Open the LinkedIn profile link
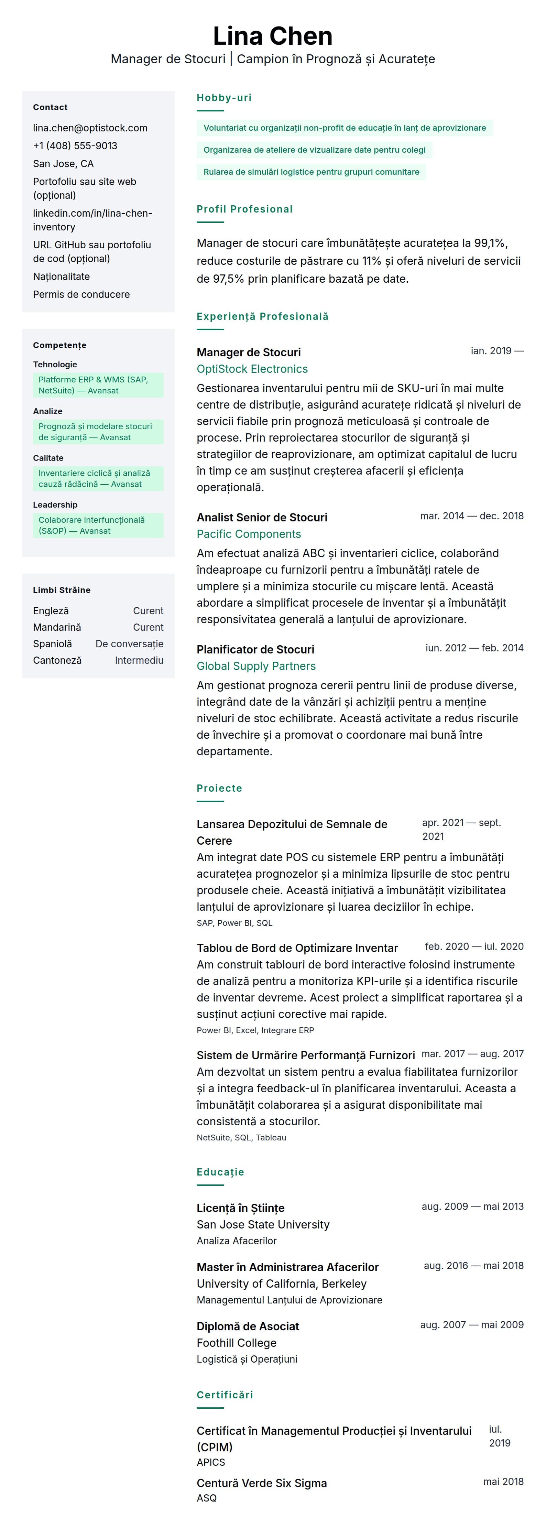The height and width of the screenshot is (1527, 546). [x=92, y=220]
